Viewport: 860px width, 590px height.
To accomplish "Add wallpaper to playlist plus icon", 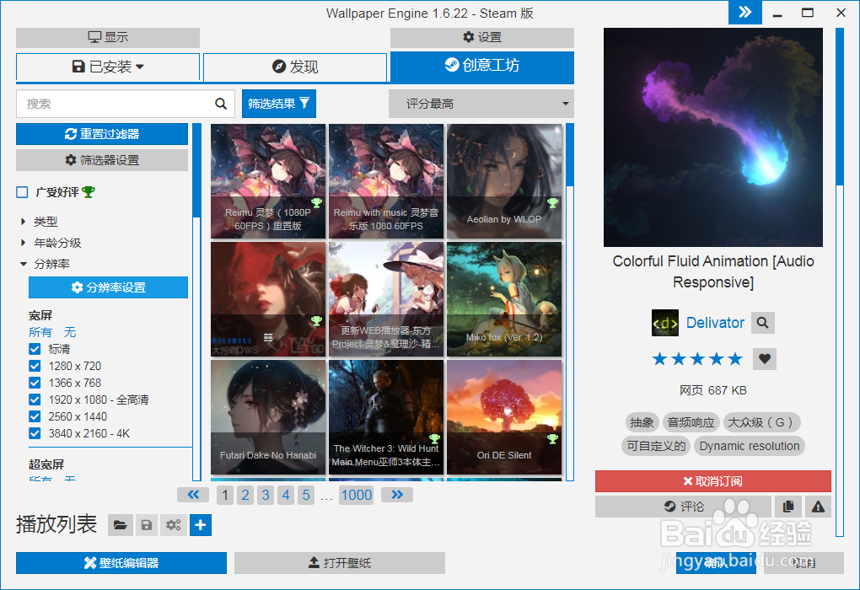I will (x=201, y=525).
